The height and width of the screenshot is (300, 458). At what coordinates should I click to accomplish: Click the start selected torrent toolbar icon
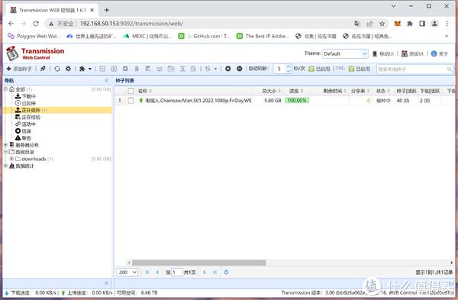pyautogui.click(x=102, y=69)
